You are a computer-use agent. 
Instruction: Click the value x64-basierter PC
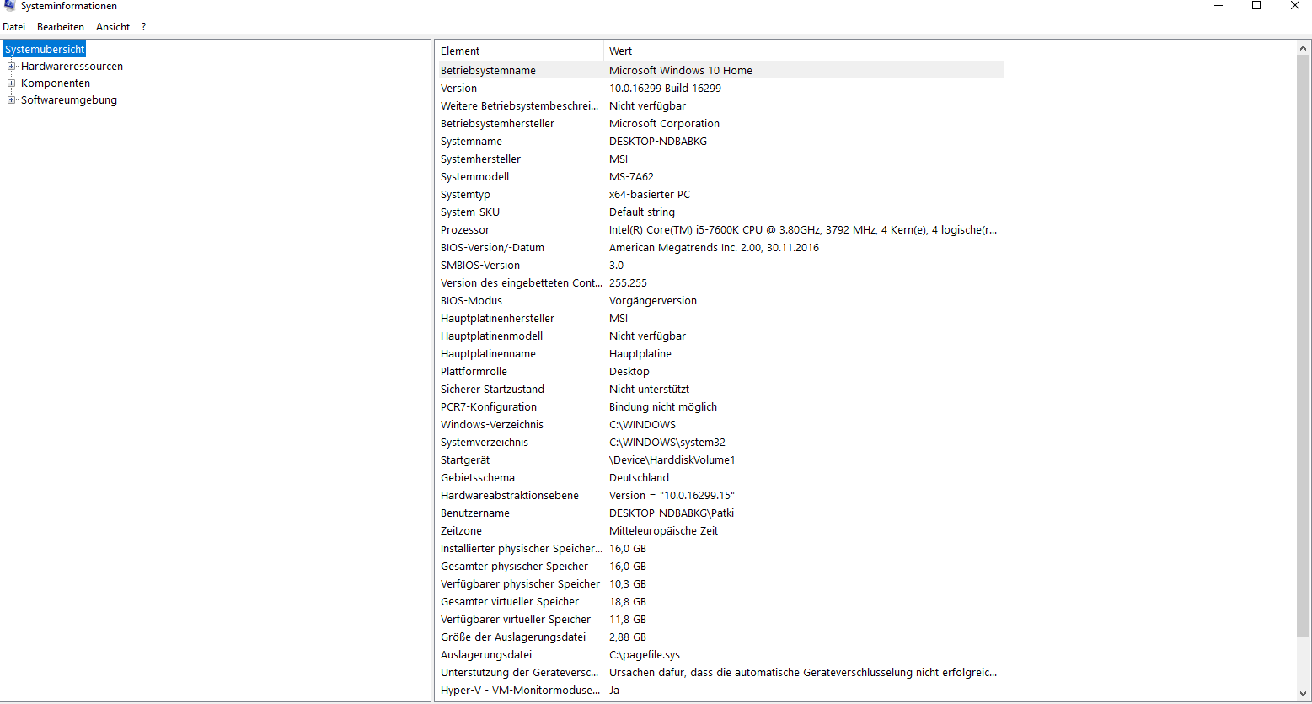pos(650,195)
